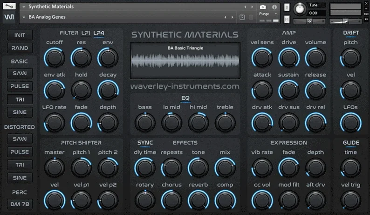
Task: Switch filter type to LP1
Action: click(x=86, y=33)
